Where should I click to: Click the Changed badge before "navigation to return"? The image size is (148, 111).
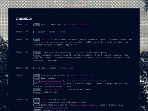coord(37,55)
